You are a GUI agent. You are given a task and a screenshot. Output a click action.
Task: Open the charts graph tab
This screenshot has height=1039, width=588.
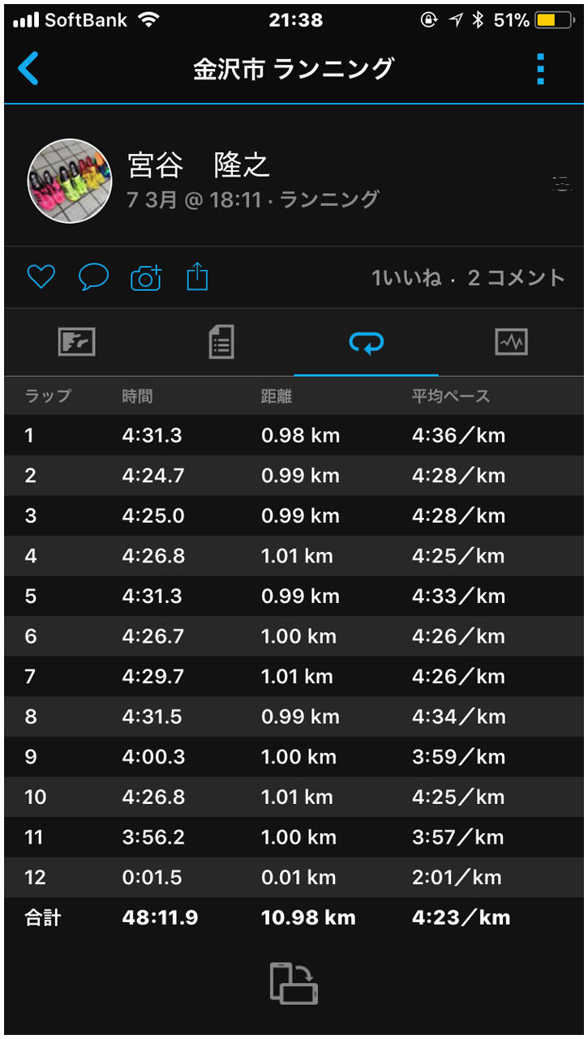coord(511,343)
